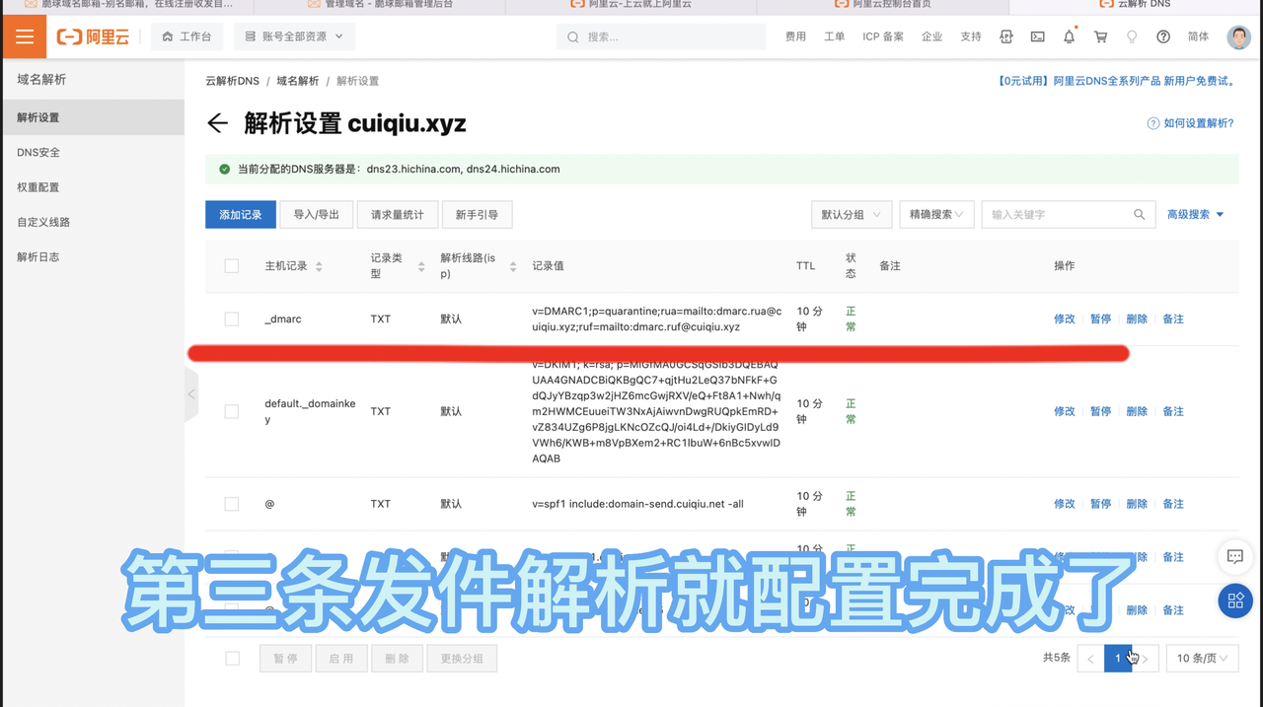The height and width of the screenshot is (707, 1263).
Task: Click 云解析DNS breadcrumb link
Action: (232, 81)
